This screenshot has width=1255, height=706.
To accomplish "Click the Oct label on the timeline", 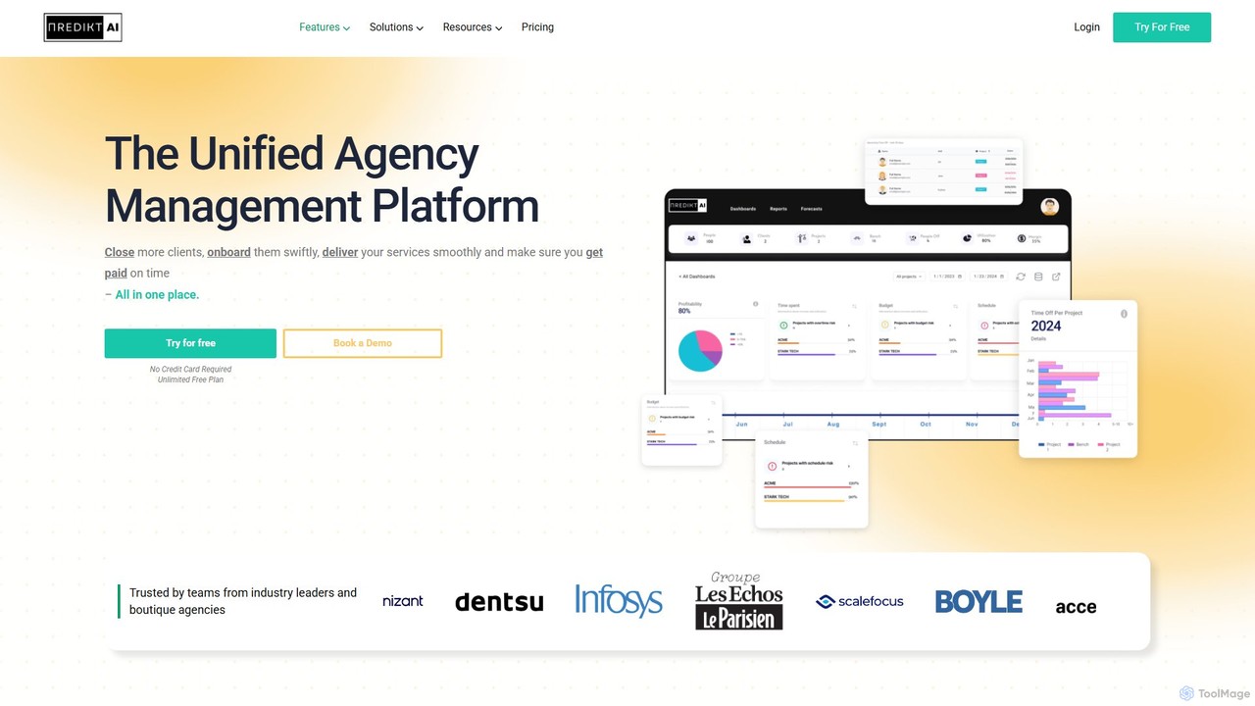I will [x=926, y=425].
